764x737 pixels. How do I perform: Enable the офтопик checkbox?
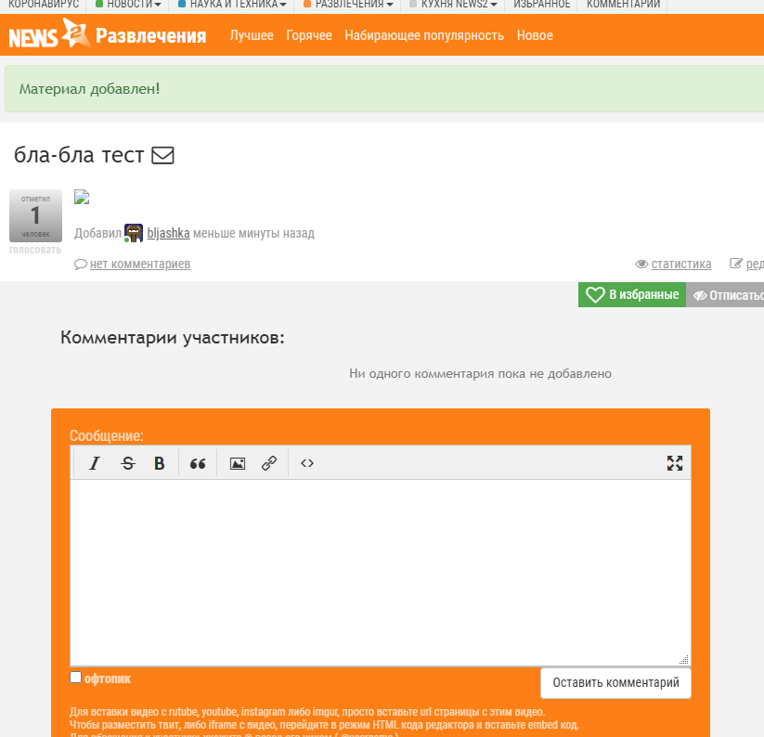[x=76, y=678]
